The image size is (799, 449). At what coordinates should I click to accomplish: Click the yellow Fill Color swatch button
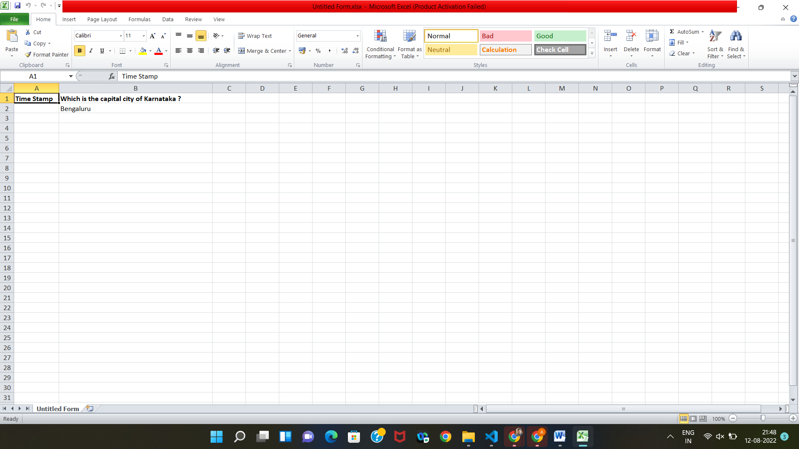click(143, 51)
